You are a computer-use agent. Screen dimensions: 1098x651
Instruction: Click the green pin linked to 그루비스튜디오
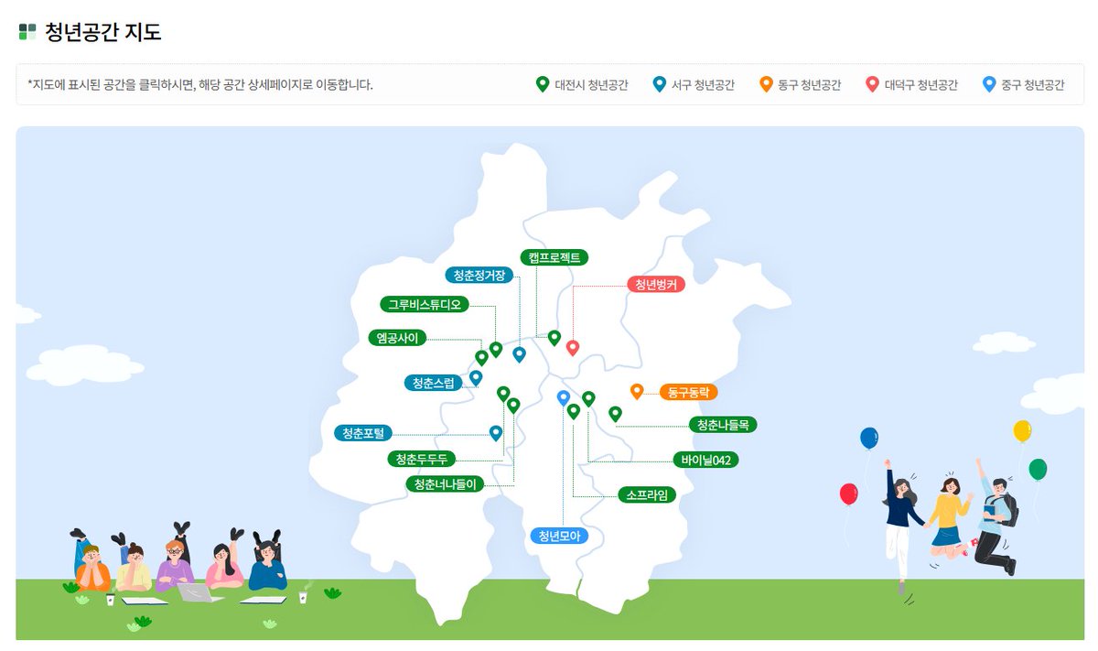(x=496, y=349)
